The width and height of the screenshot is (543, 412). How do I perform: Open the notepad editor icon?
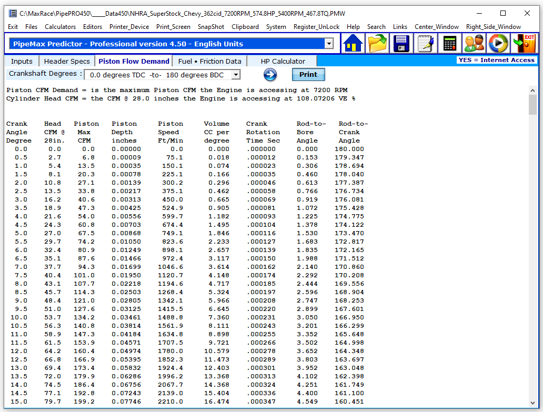426,44
